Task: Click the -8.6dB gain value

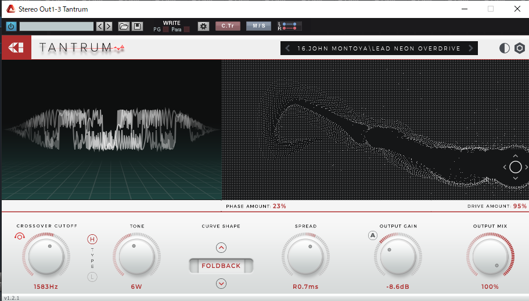Action: pyautogui.click(x=398, y=287)
